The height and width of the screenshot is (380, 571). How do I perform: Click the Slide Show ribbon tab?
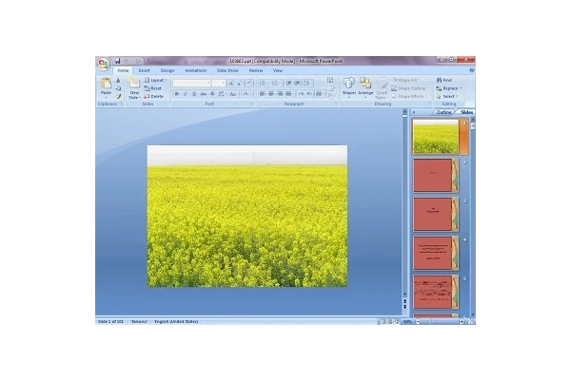pyautogui.click(x=227, y=70)
